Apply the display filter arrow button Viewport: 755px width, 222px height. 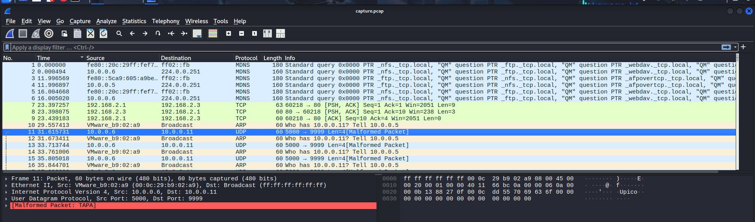(x=726, y=47)
